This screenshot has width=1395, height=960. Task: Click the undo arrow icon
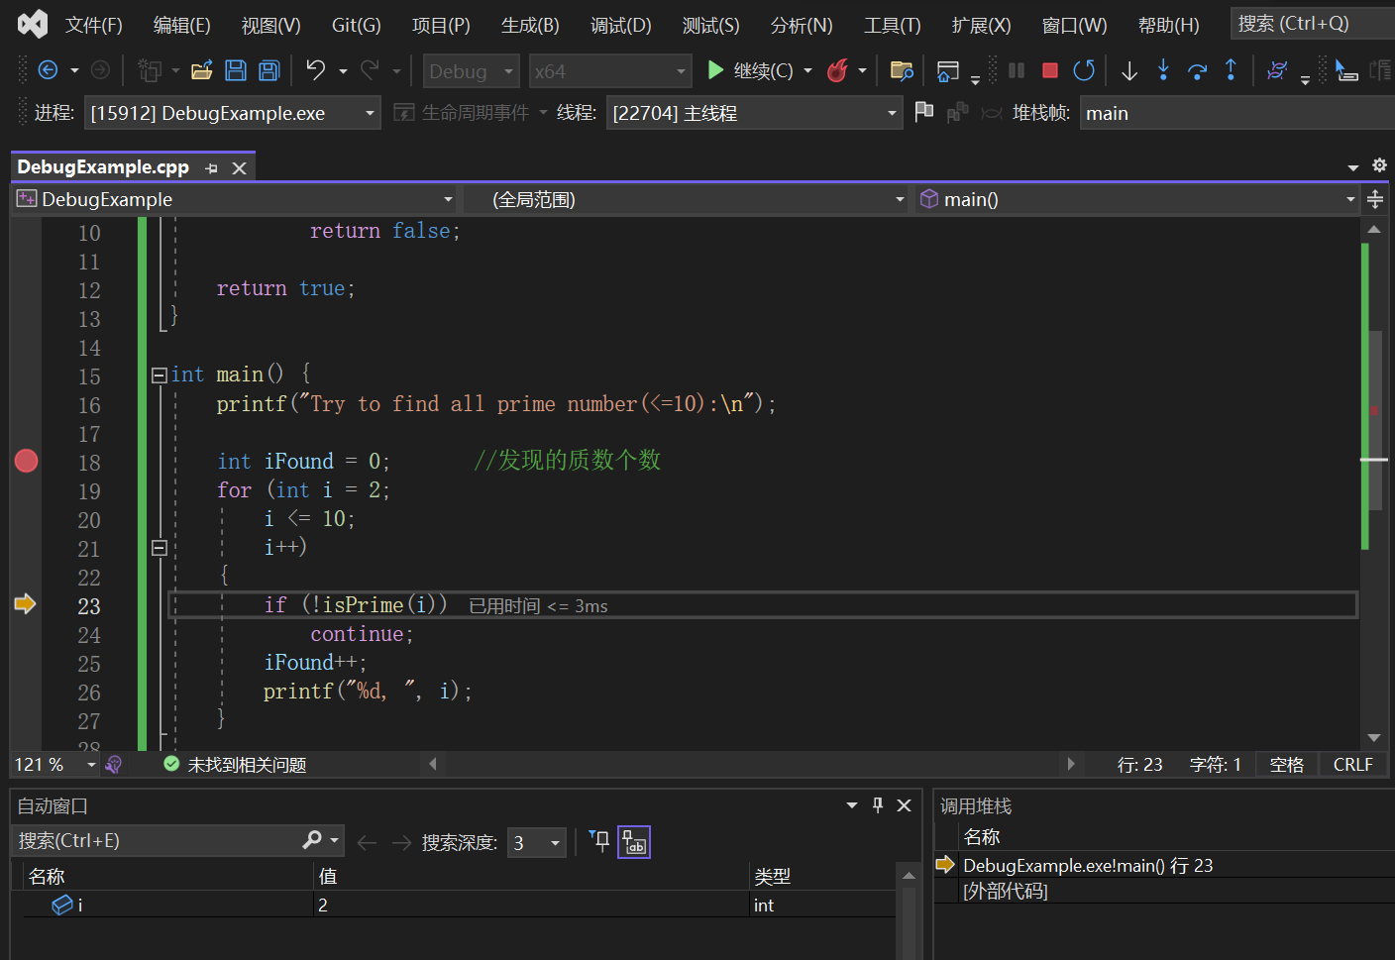(x=316, y=69)
